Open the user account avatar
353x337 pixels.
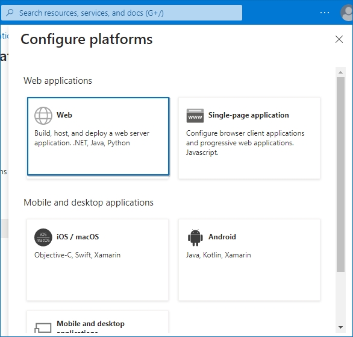coord(347,13)
